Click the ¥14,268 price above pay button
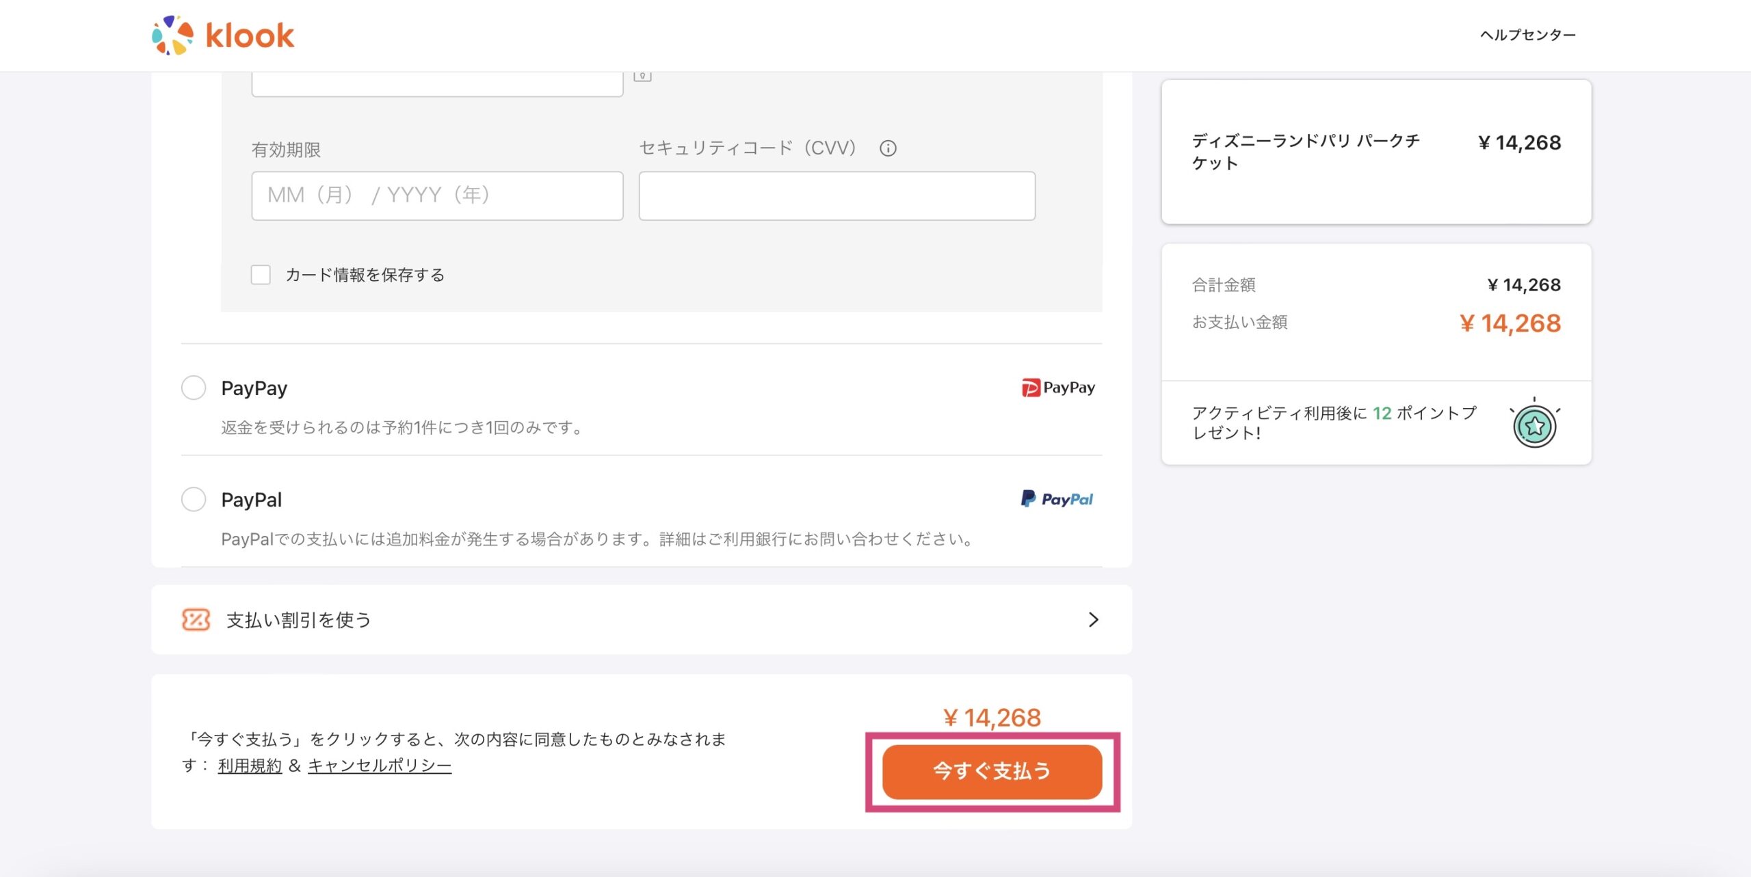 pos(992,718)
